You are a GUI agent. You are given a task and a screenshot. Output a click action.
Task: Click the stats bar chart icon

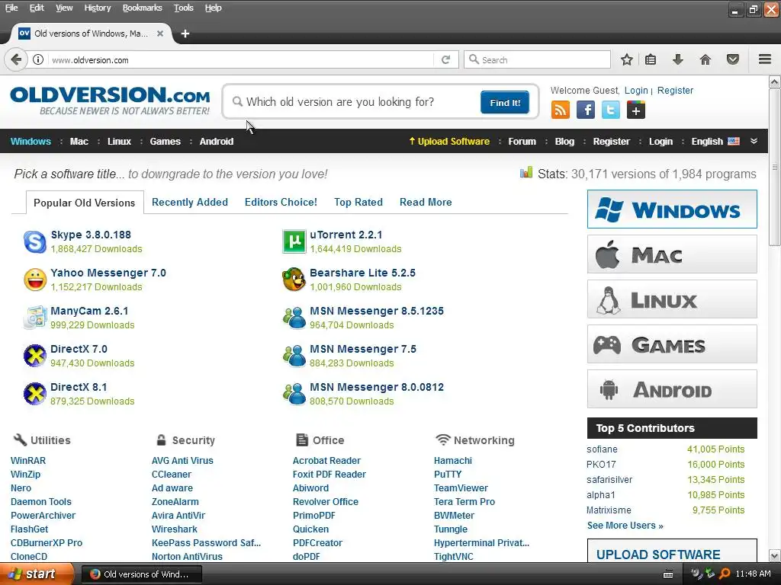tap(526, 173)
